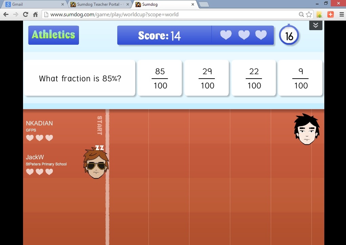Click JackW's sunglasses avatar
This screenshot has height=245, width=346.
[x=96, y=163]
